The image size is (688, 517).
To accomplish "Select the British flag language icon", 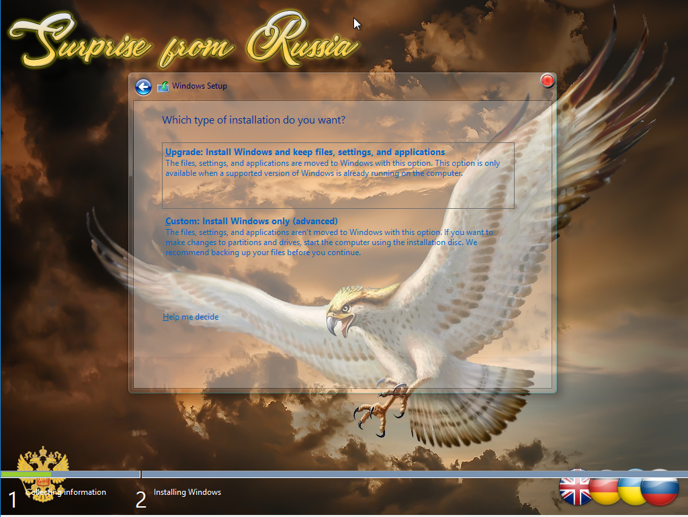I will pyautogui.click(x=575, y=487).
